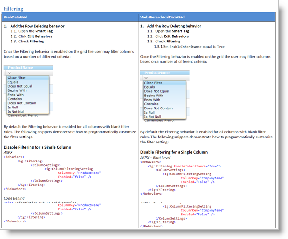The image size is (288, 239).
Task: Click the filter funnel icon in the WebHierarchicalDataGrid example
Action: 146,78
